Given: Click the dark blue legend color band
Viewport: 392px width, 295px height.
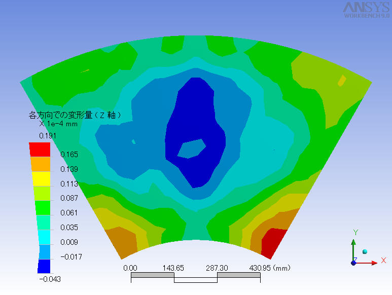Looking at the screenshot, I should tap(44, 266).
